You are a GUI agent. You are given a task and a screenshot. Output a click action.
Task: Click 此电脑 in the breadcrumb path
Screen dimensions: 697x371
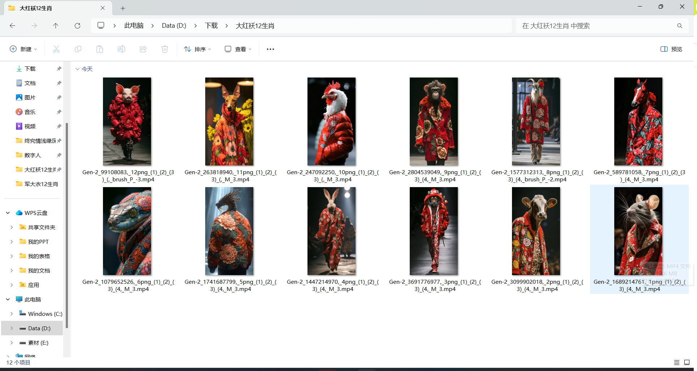[134, 26]
